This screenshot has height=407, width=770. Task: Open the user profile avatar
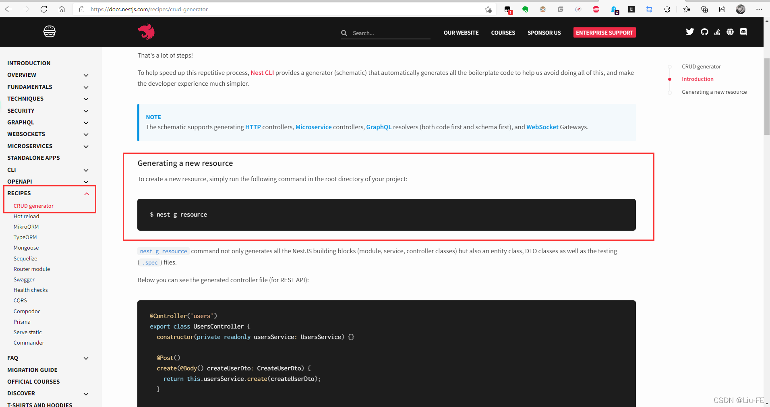(740, 9)
